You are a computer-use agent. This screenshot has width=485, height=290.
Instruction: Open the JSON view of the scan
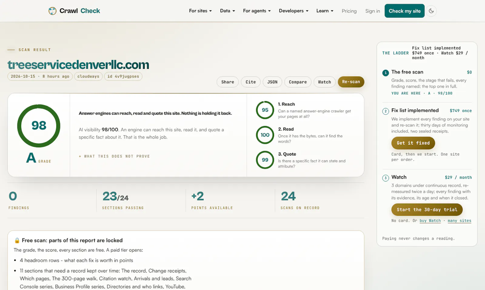[272, 82]
